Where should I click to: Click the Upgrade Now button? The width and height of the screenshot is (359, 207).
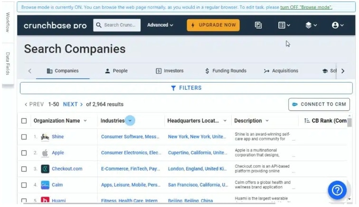[x=213, y=25]
